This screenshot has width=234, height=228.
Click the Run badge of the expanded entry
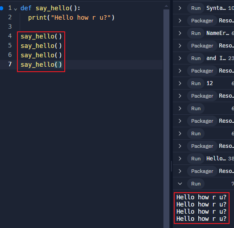[196, 184]
